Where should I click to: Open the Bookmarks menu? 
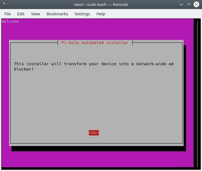57,14
